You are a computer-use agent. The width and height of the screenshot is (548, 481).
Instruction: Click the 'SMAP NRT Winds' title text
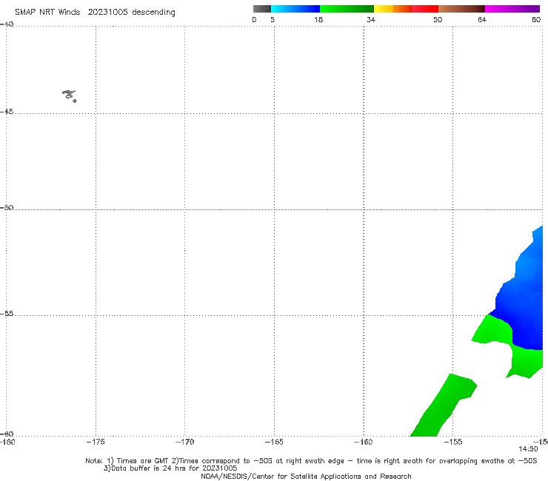tap(47, 13)
